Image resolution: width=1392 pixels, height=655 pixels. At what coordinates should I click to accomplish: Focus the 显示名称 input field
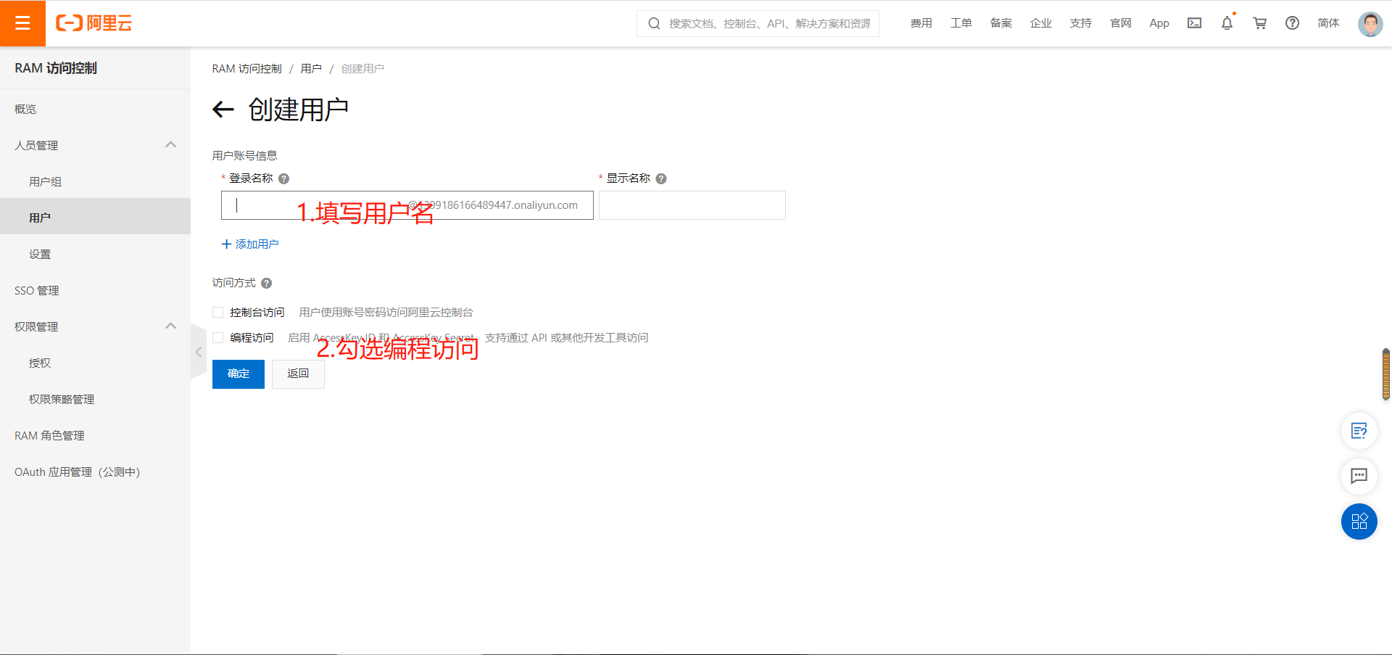(692, 205)
